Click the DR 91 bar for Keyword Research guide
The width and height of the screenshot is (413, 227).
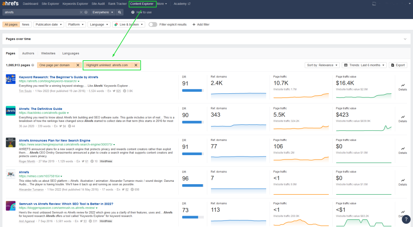pyautogui.click(x=193, y=90)
